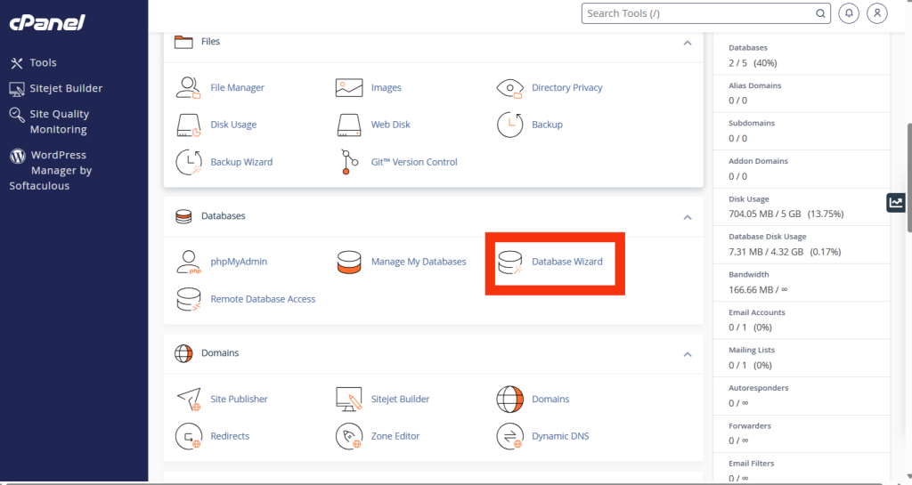This screenshot has width=912, height=485.
Task: Click the Manage My Databases link
Action: [x=418, y=262]
